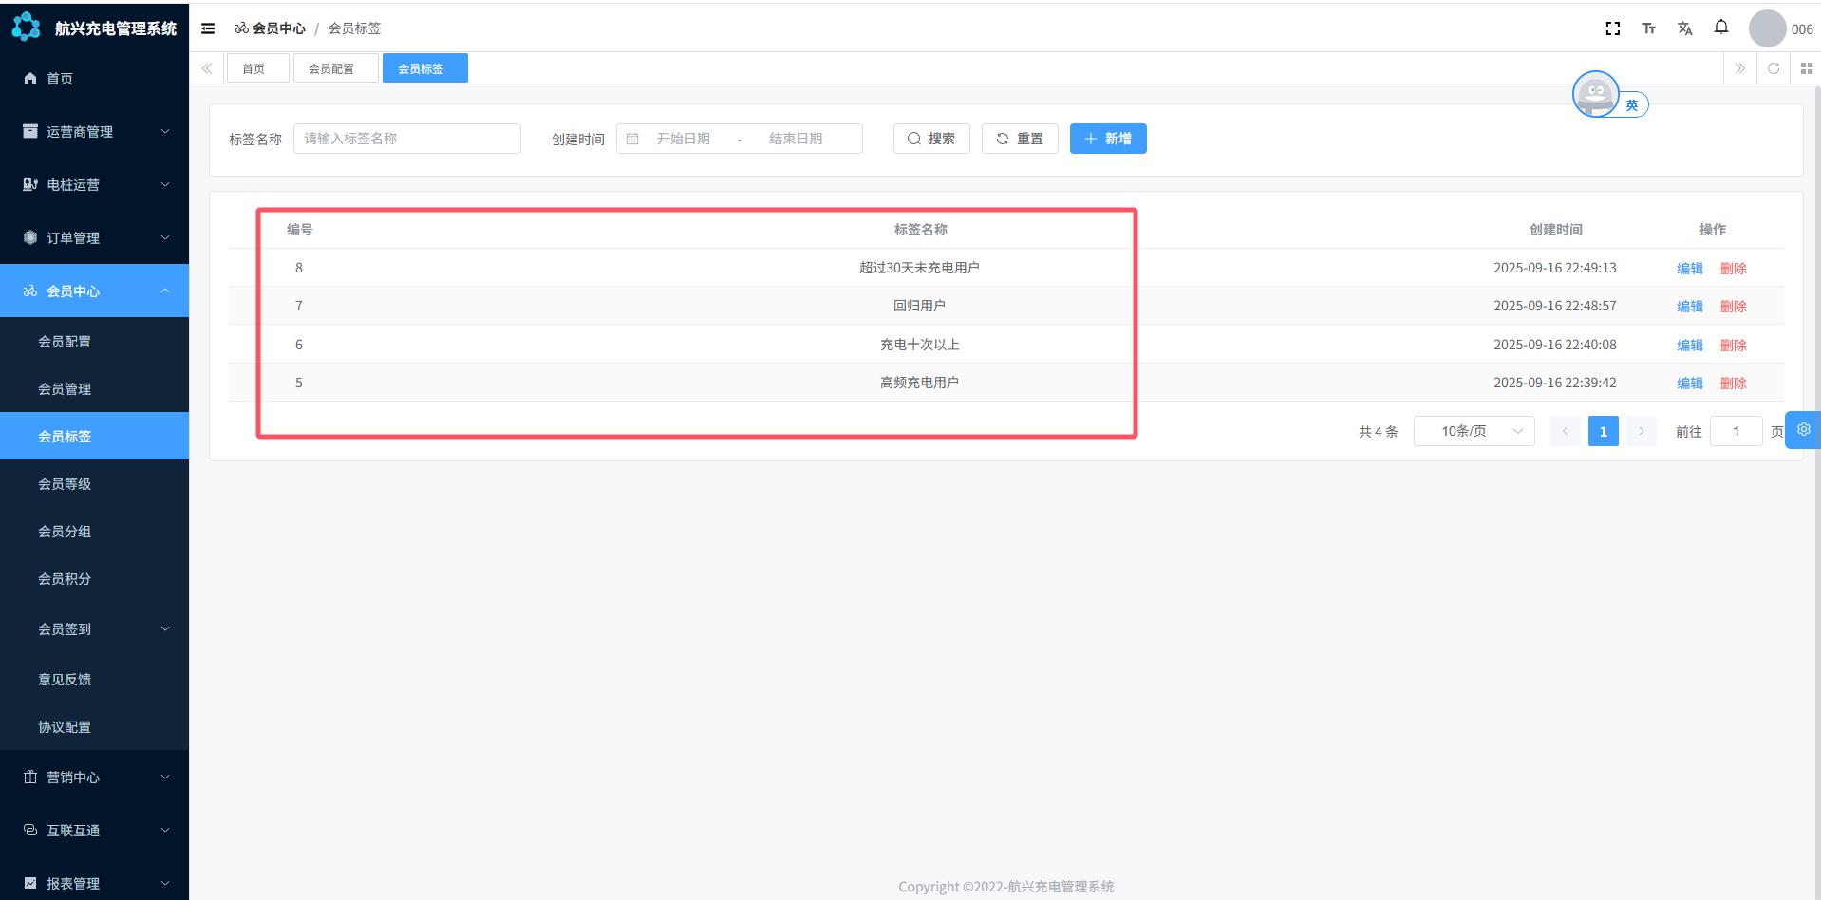Click the user avatar in header
The width and height of the screenshot is (1821, 900).
pyautogui.click(x=1767, y=28)
